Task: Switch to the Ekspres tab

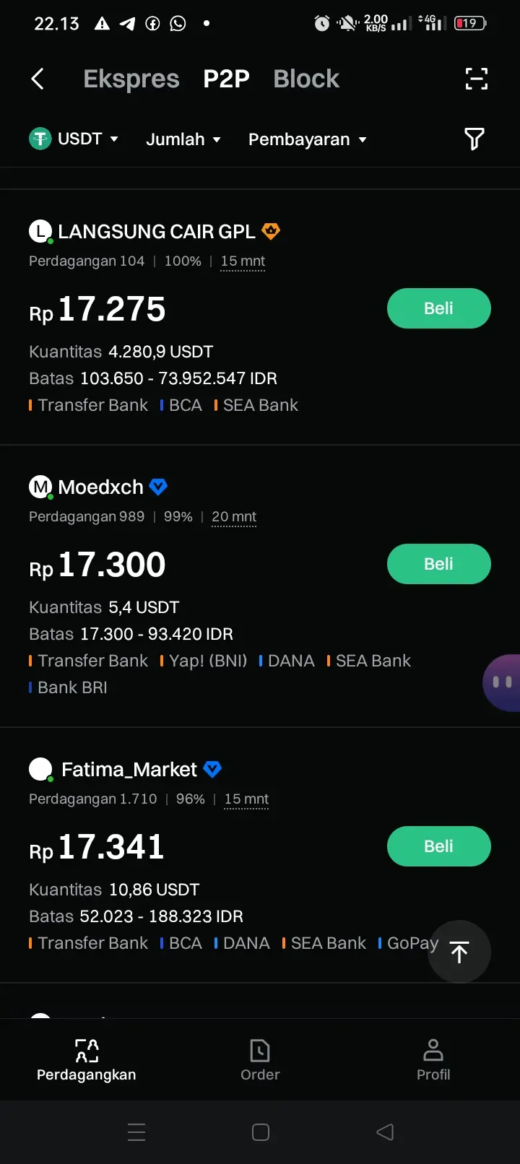Action: click(131, 79)
